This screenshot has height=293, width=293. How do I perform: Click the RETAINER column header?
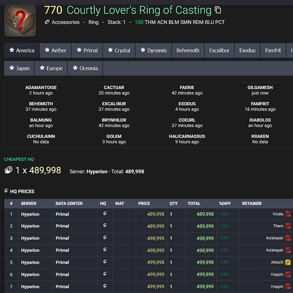(252, 204)
